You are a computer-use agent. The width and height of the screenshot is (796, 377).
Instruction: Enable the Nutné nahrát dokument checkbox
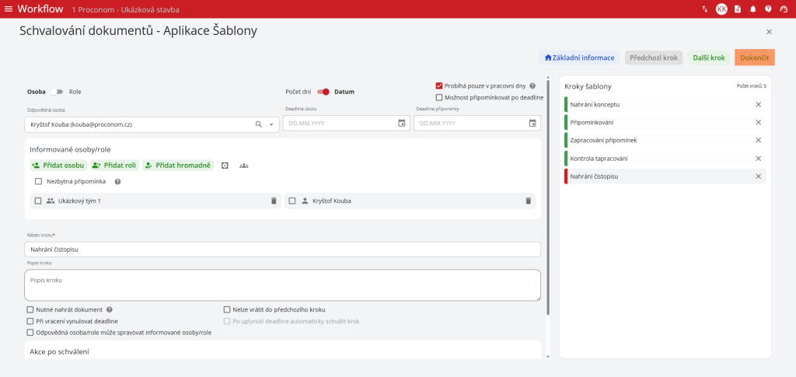(x=30, y=309)
